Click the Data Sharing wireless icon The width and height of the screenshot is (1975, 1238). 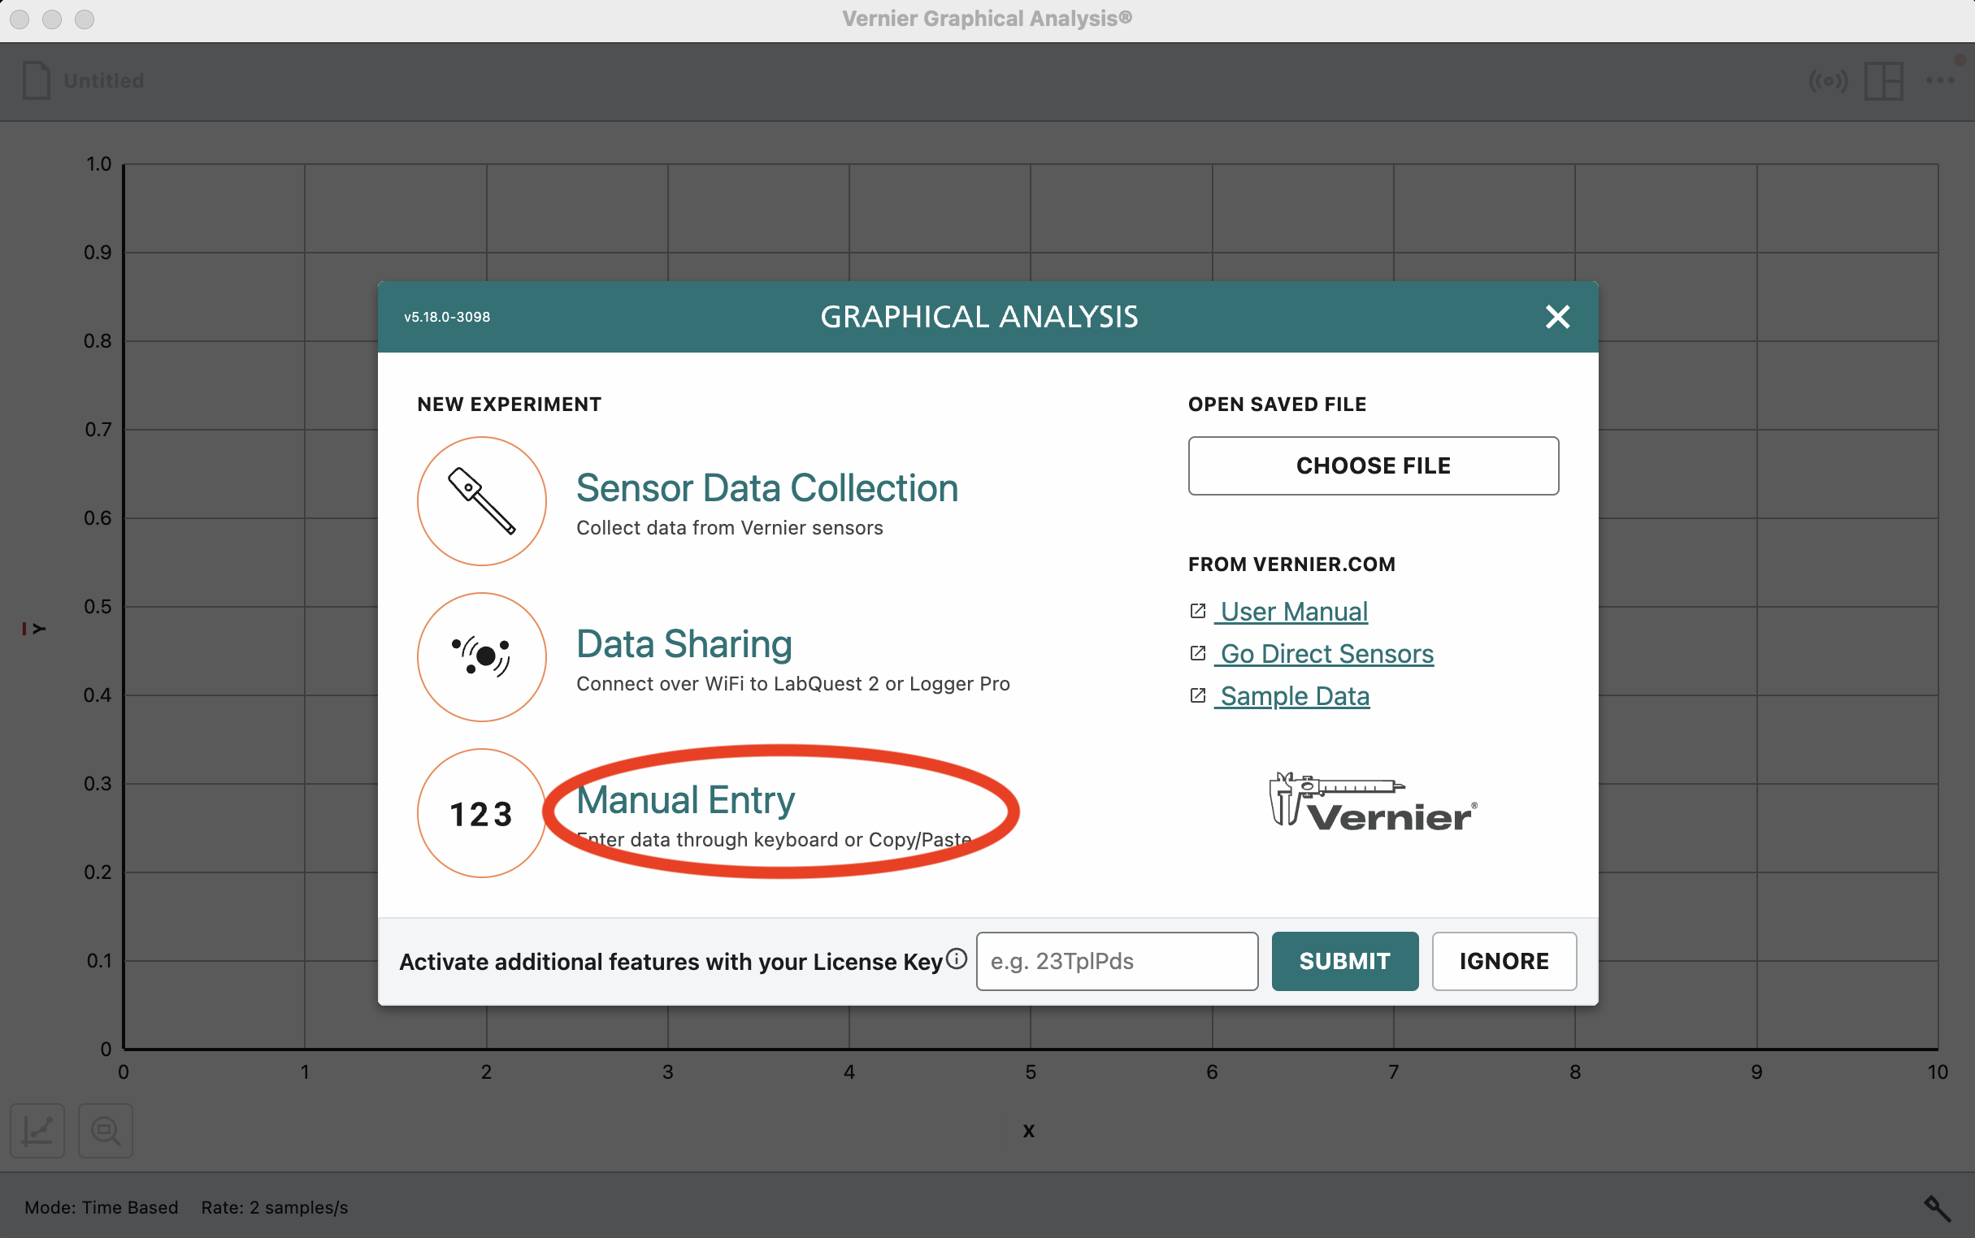[x=482, y=656]
